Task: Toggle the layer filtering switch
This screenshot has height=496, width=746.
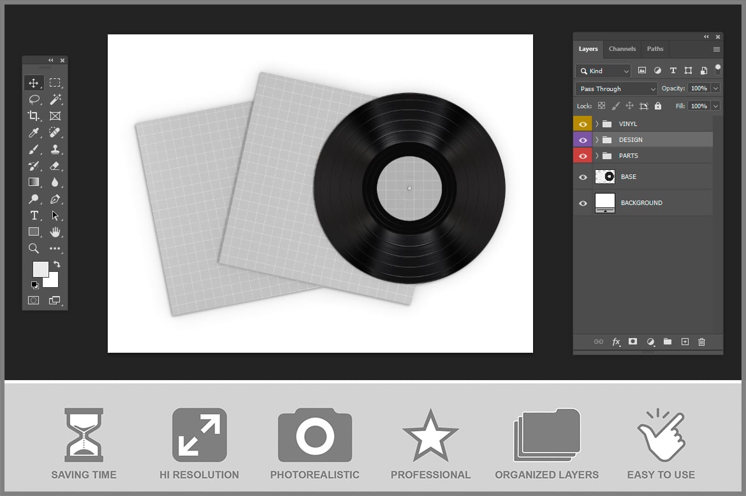Action: tap(718, 70)
